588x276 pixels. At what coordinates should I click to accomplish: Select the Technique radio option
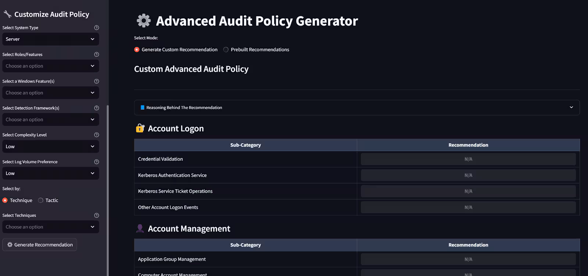click(x=5, y=200)
